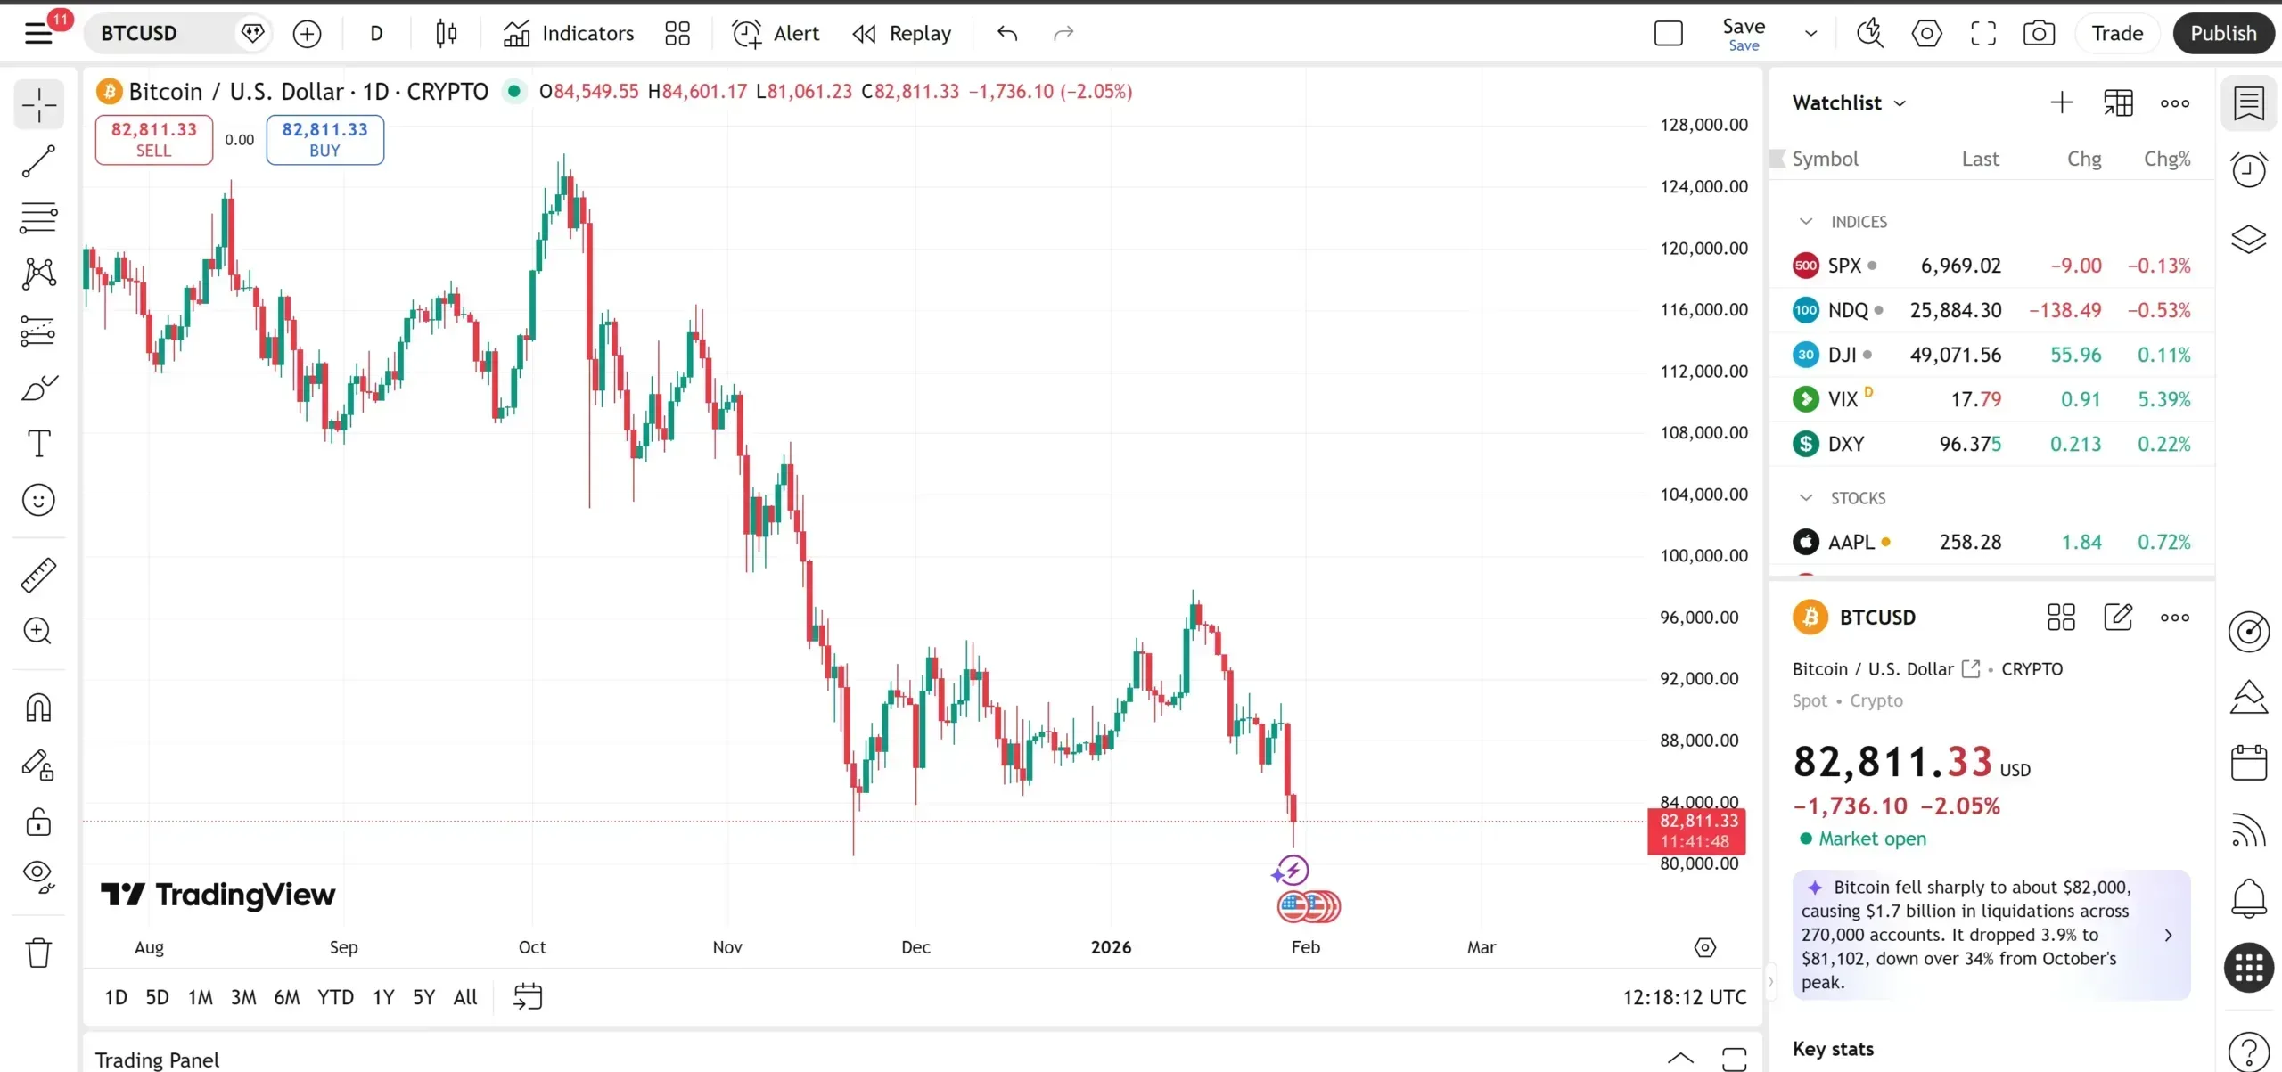Viewport: 2282px width, 1072px height.
Task: Select the YTD time range tab
Action: point(335,997)
